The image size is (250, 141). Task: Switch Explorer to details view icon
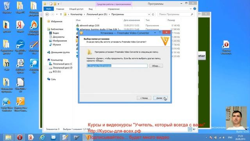(190, 129)
